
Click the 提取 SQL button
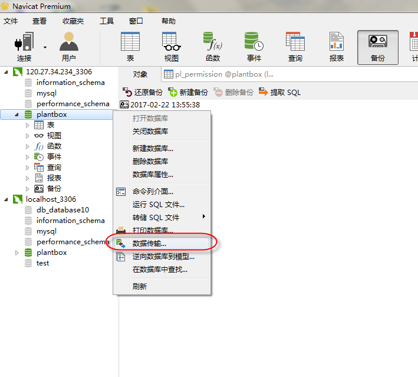click(x=279, y=92)
